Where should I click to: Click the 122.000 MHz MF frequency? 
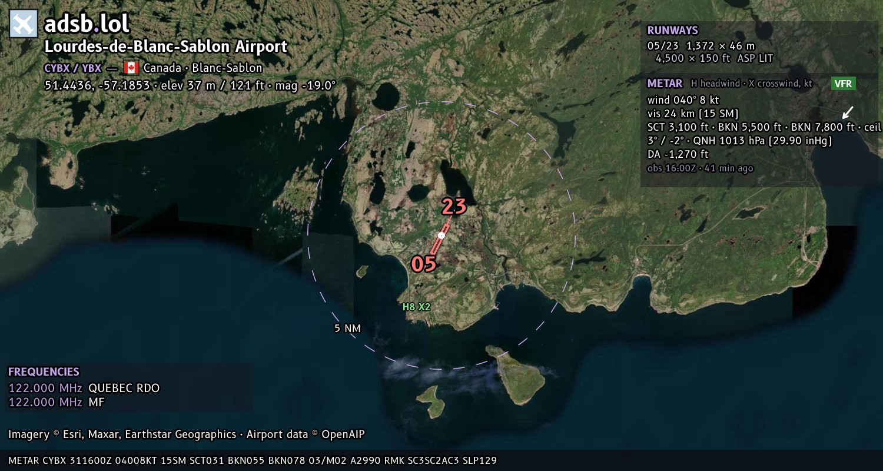56,402
